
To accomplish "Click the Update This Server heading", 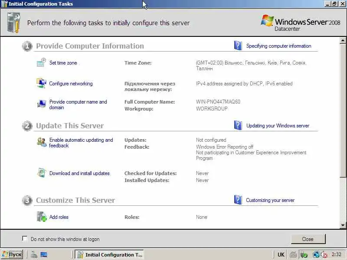I will (70, 126).
